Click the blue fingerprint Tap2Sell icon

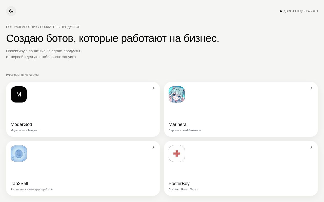tap(19, 154)
